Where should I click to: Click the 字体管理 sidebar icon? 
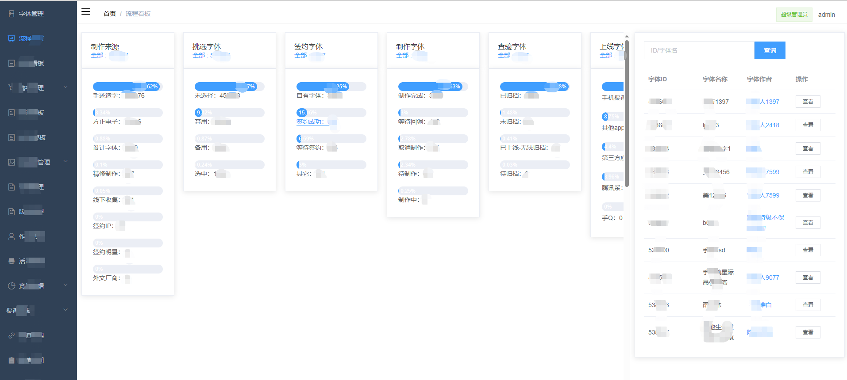12,14
